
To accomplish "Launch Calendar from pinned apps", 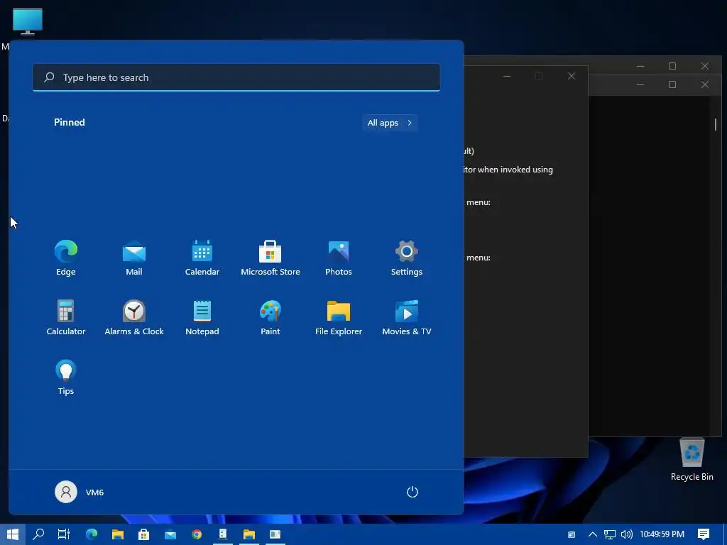I will [202, 258].
